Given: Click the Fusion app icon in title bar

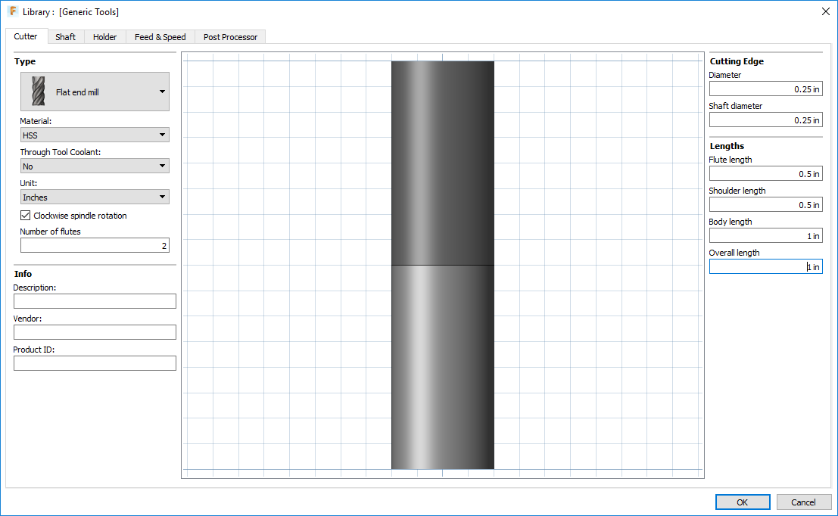Looking at the screenshot, I should pos(13,11).
